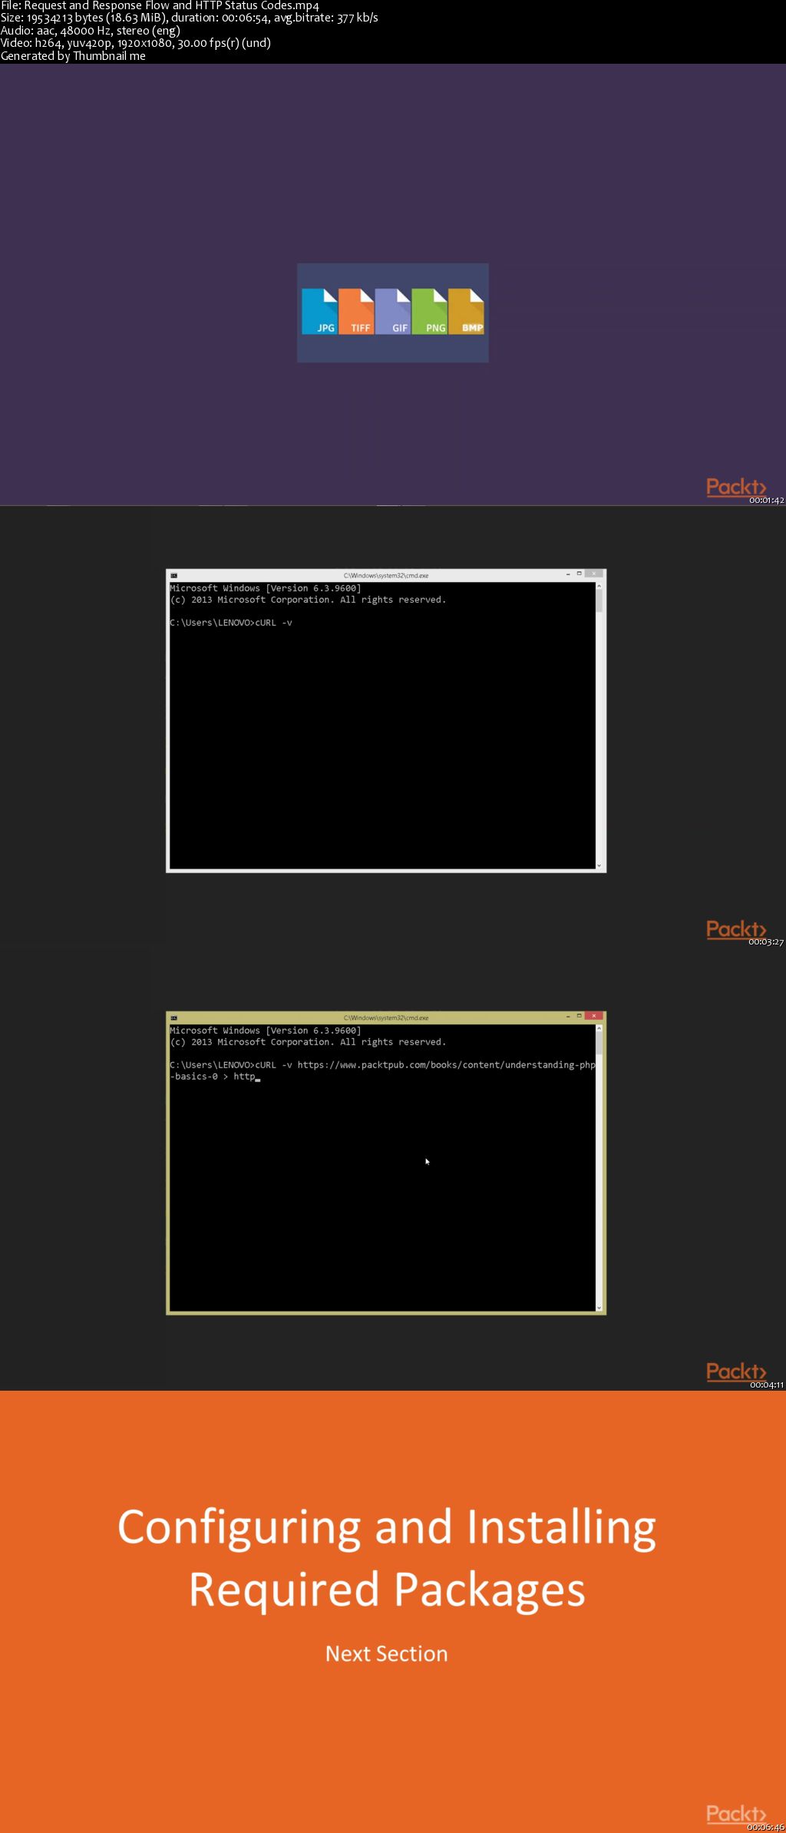786x1833 pixels.
Task: Minimize the yellow-bordered cmd window
Action: click(568, 1016)
